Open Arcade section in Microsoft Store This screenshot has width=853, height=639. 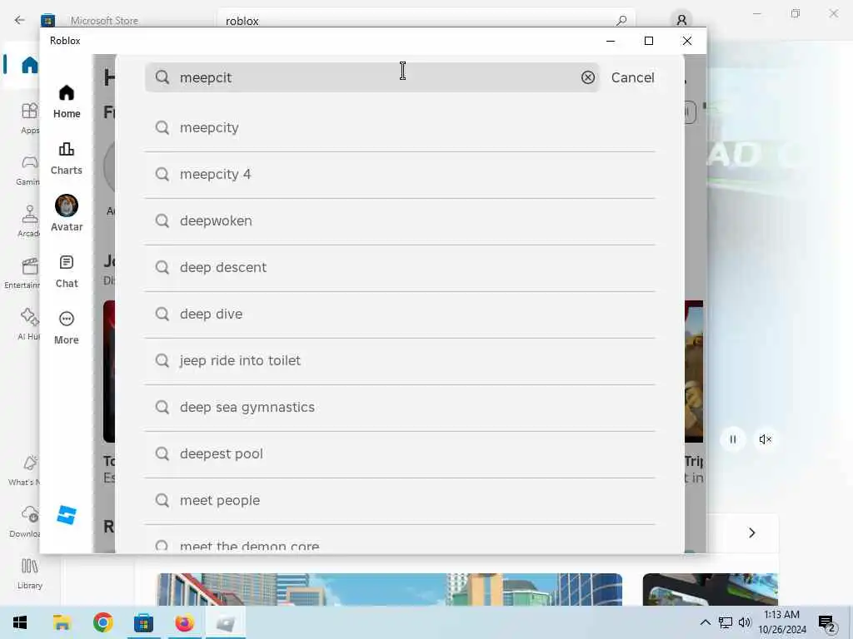[x=28, y=221]
